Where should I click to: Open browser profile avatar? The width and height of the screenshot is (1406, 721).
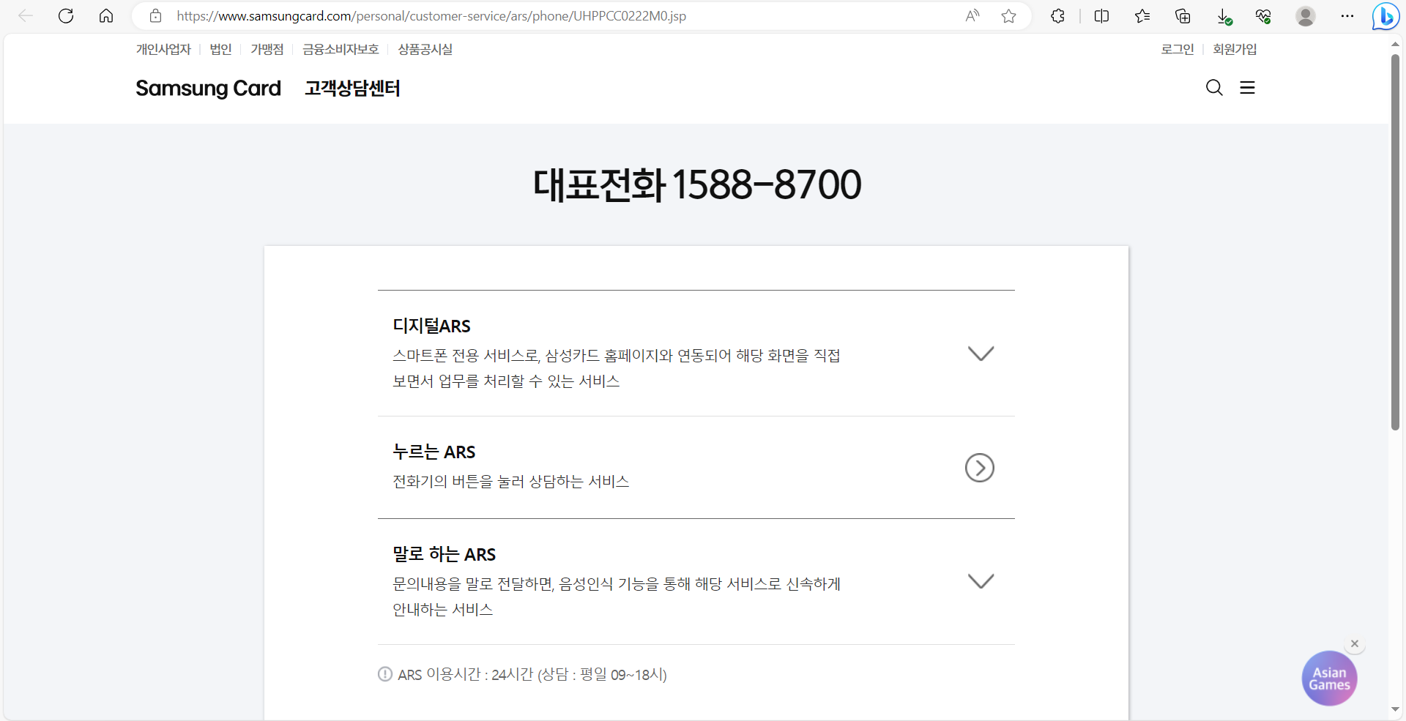point(1306,16)
